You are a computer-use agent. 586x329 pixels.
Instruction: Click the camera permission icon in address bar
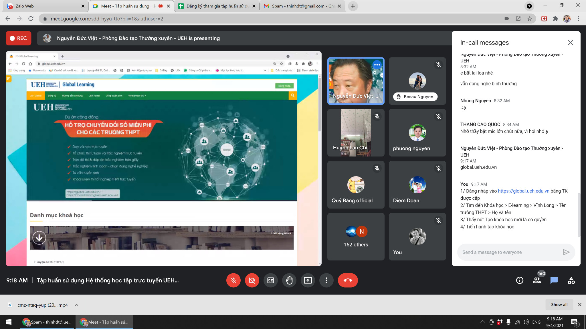coord(507,19)
